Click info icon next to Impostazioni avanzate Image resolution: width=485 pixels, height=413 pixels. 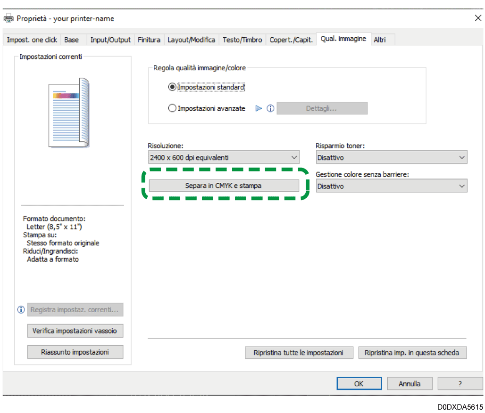(270, 108)
